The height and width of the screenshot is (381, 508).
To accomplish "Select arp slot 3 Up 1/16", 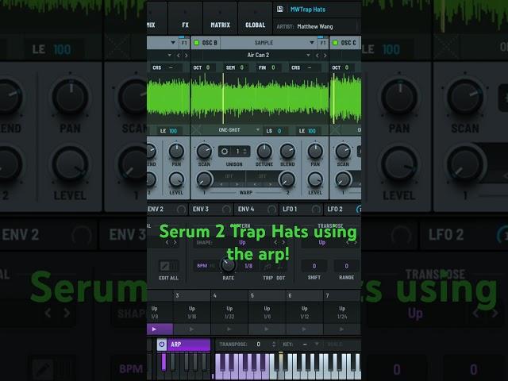I will coord(192,312).
